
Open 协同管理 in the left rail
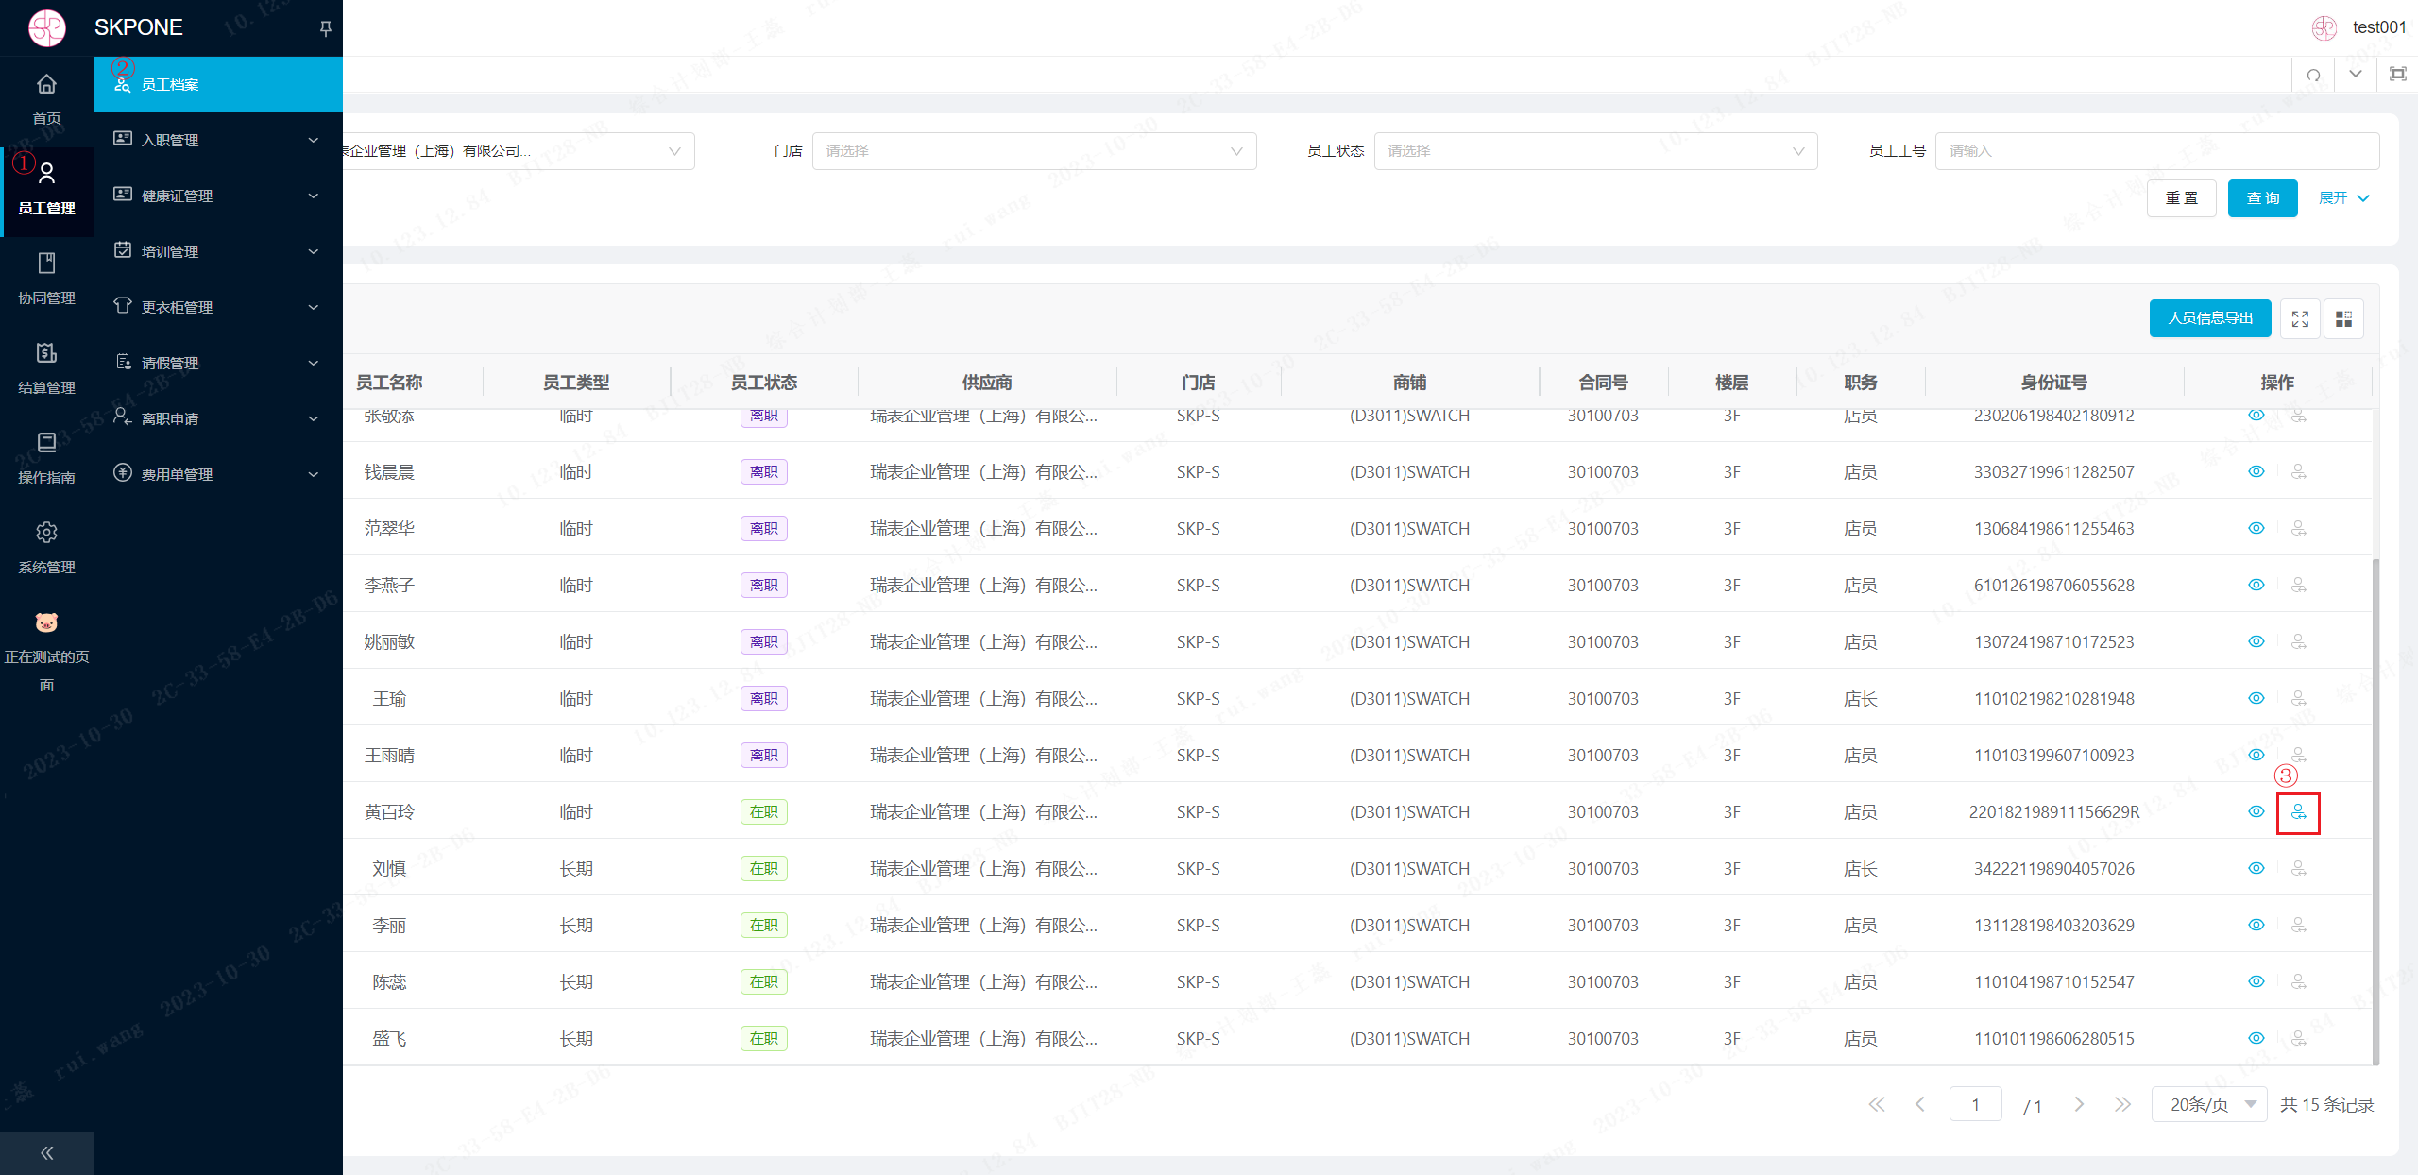pos(46,280)
